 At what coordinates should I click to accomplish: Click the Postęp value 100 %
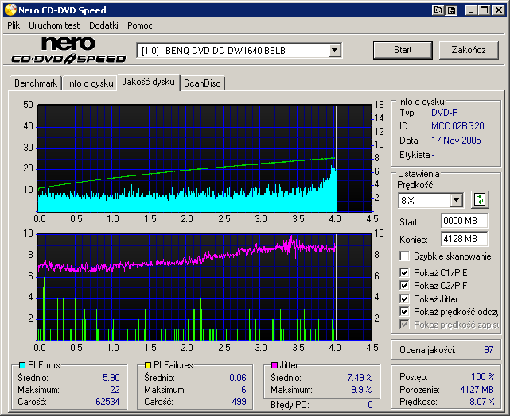(x=483, y=377)
